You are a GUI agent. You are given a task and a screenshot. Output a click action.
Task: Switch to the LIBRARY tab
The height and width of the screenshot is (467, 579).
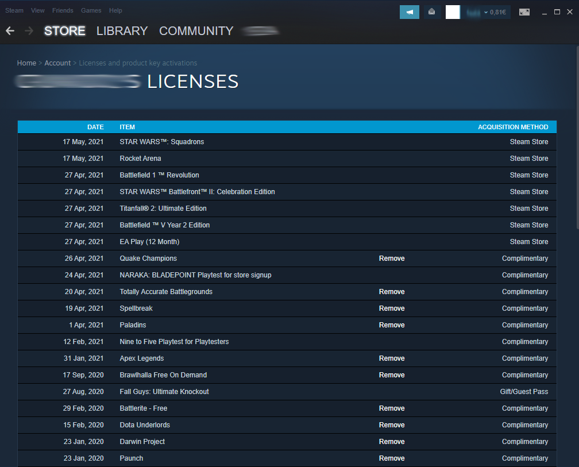(122, 30)
